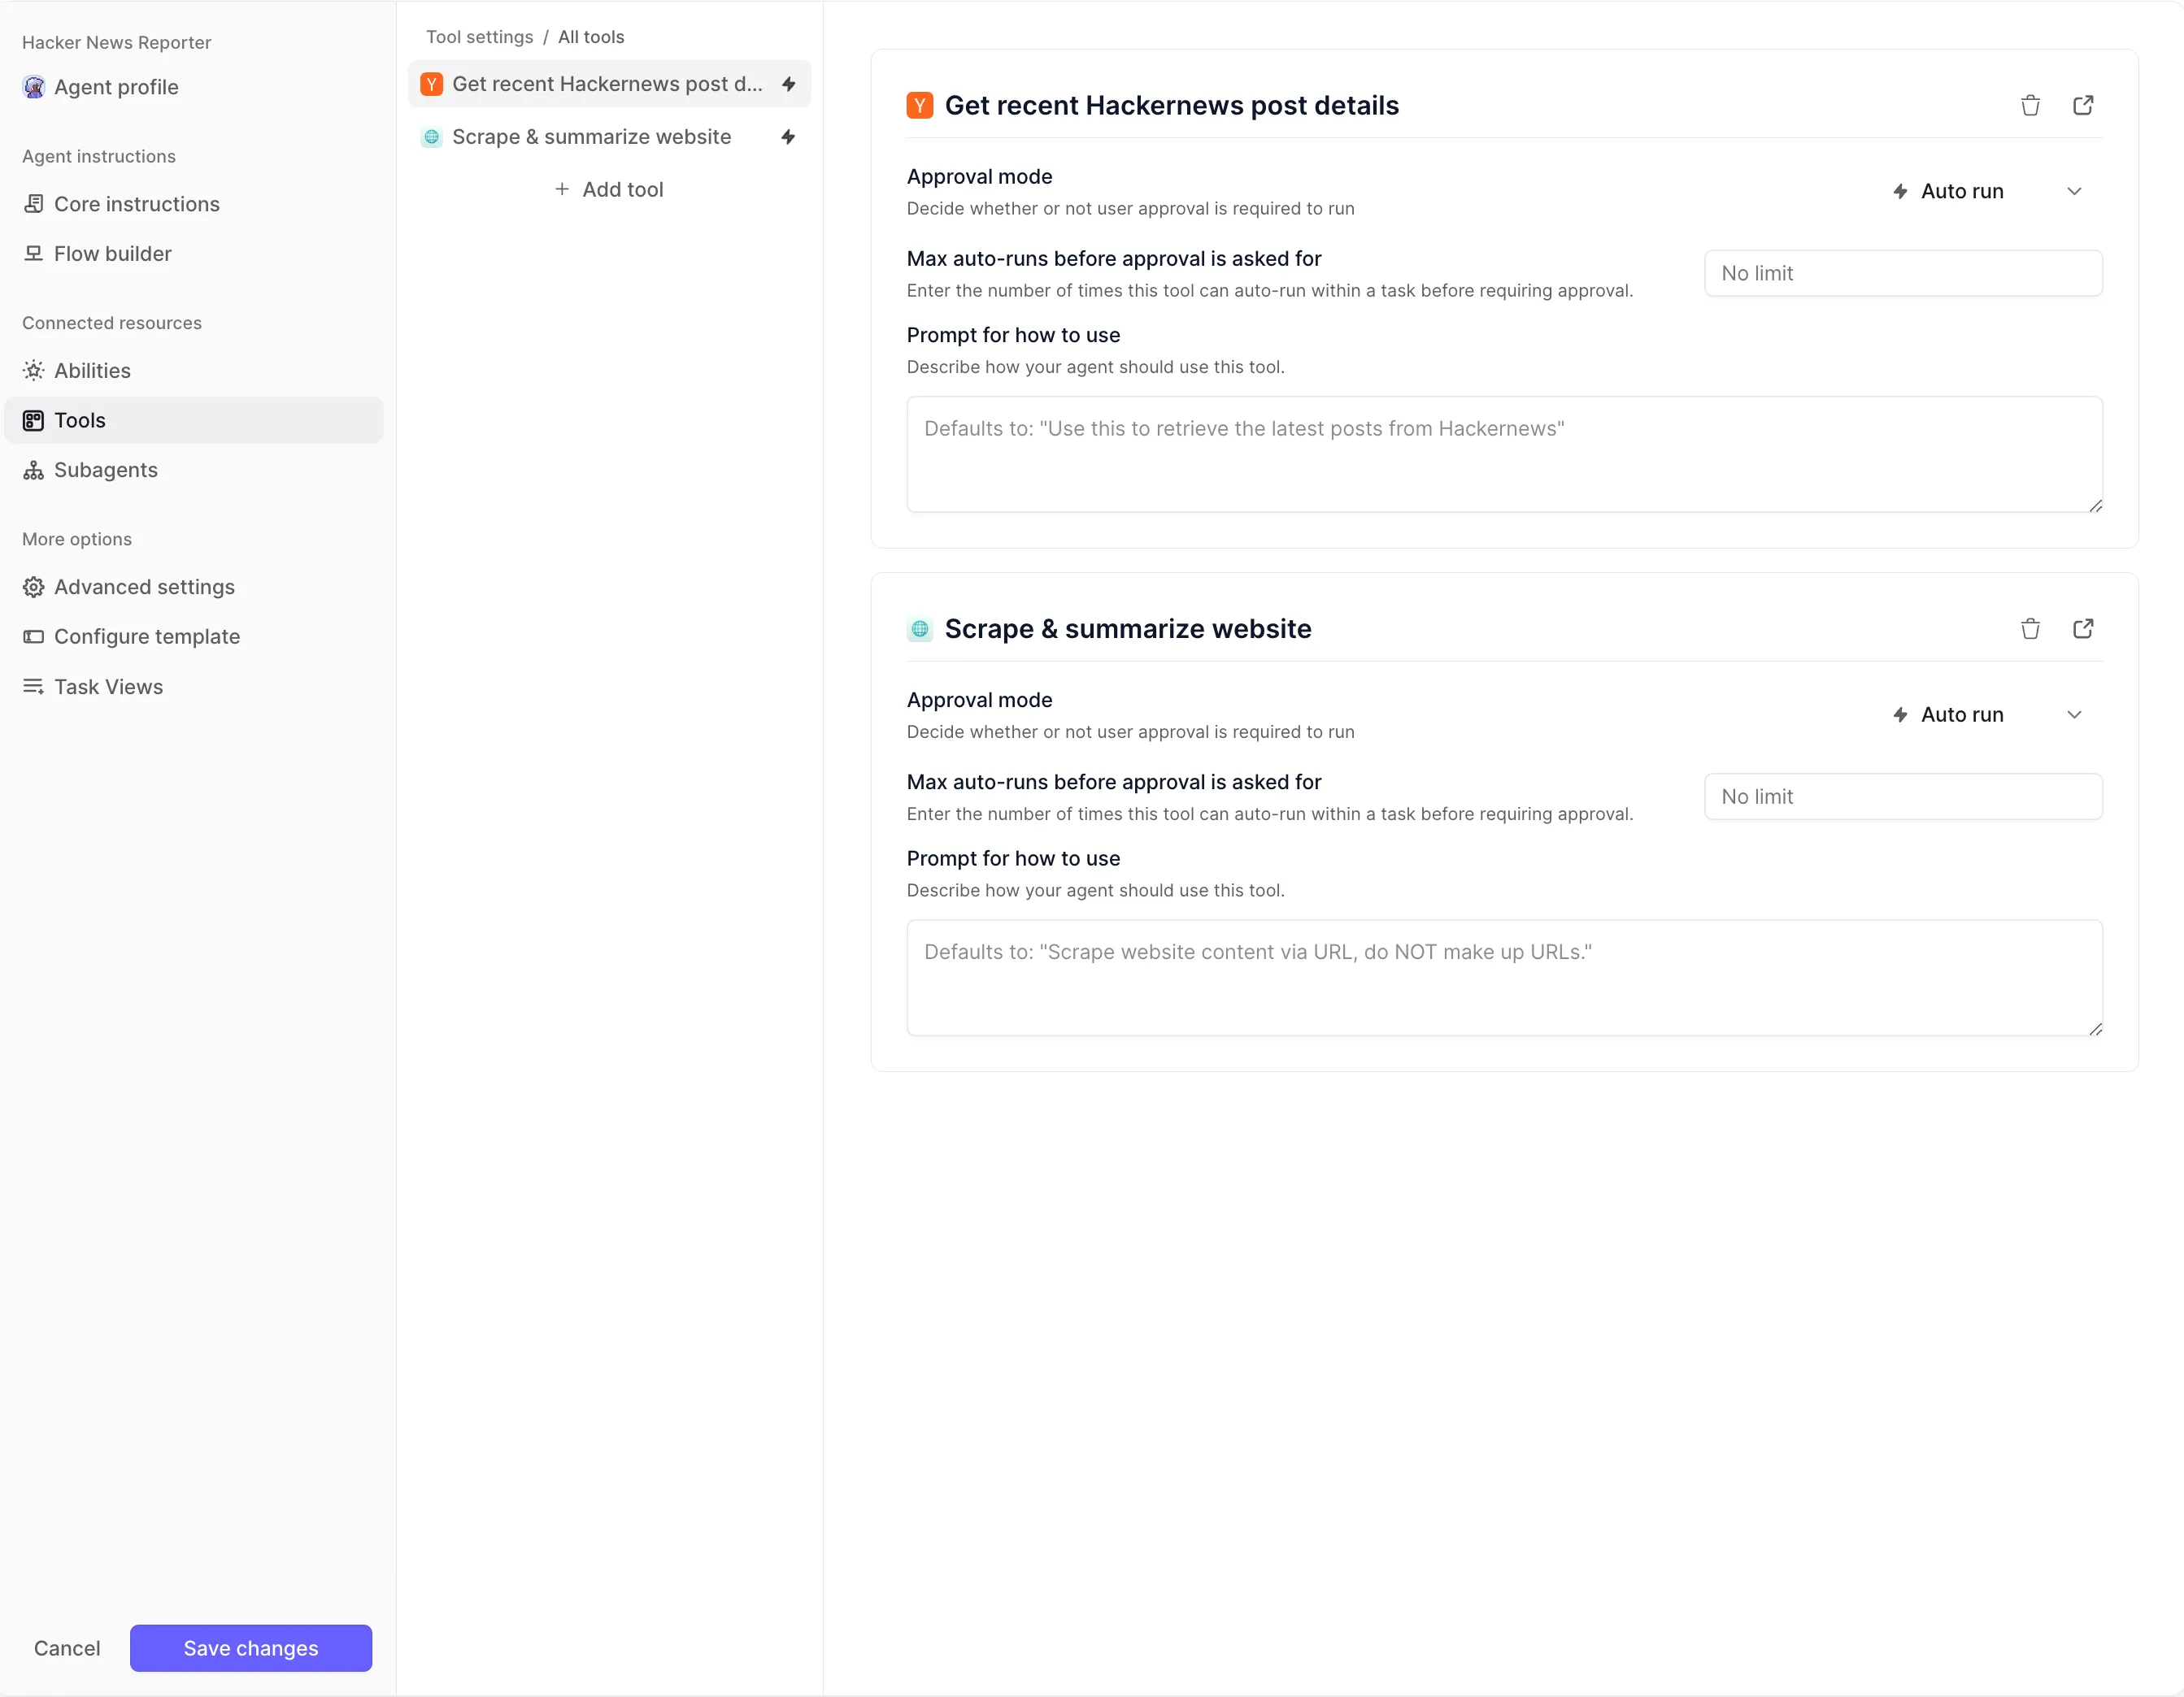The width and height of the screenshot is (2184, 1697).
Task: Cancel editing the agent
Action: coord(67,1648)
